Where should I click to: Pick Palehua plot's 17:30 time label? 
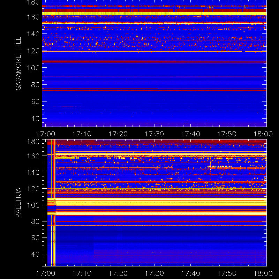[154, 273]
